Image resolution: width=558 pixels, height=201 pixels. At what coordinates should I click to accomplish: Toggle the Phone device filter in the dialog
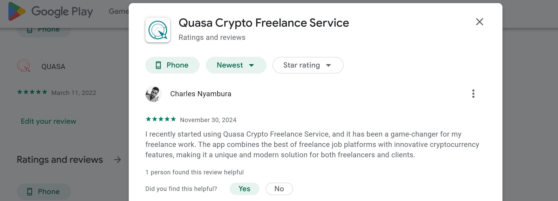click(x=172, y=65)
